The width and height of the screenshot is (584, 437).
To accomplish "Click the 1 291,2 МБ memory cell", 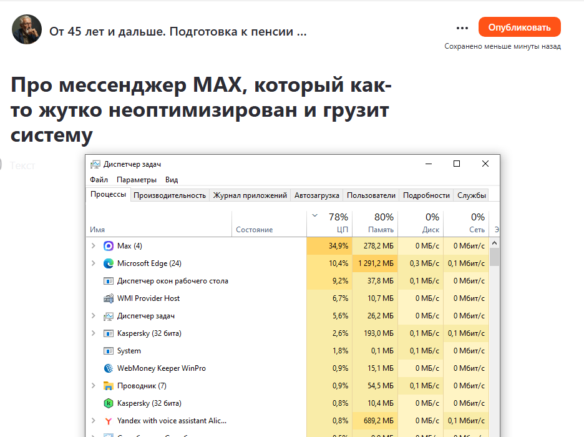I will click(x=375, y=263).
